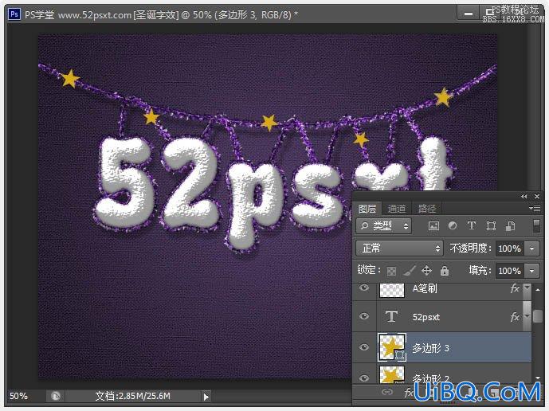Click the 52psxt T type thumbnail
This screenshot has height=411, width=549.
point(391,316)
